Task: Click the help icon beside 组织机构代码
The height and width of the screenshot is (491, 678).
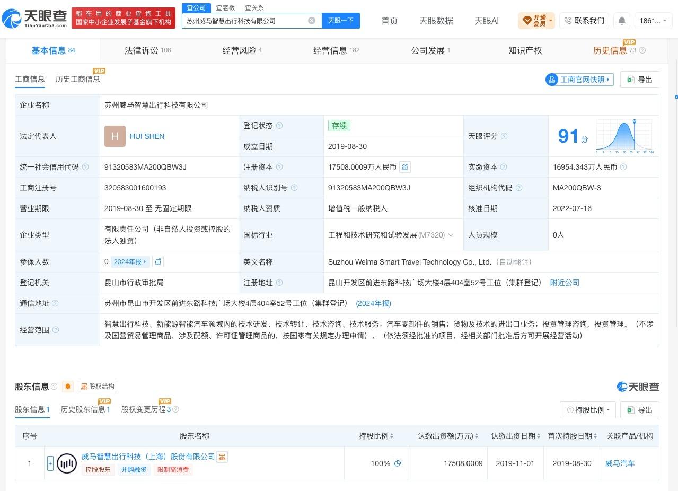Action: (519, 188)
